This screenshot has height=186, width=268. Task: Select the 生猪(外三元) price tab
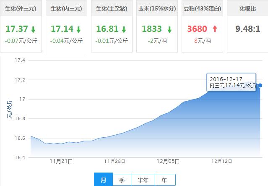point(21,26)
